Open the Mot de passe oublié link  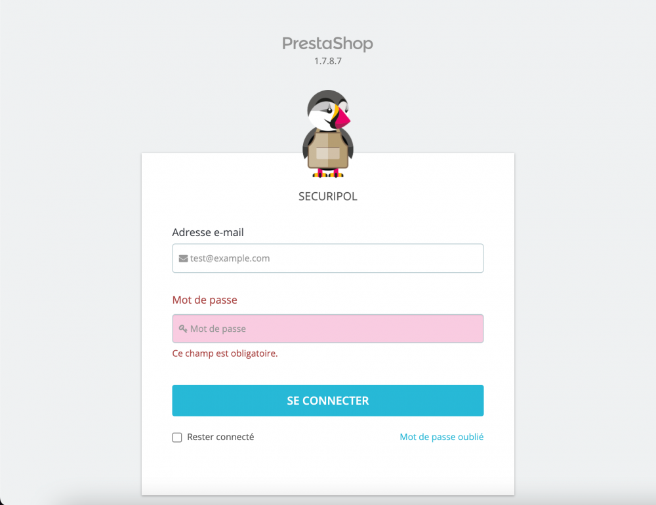(441, 437)
